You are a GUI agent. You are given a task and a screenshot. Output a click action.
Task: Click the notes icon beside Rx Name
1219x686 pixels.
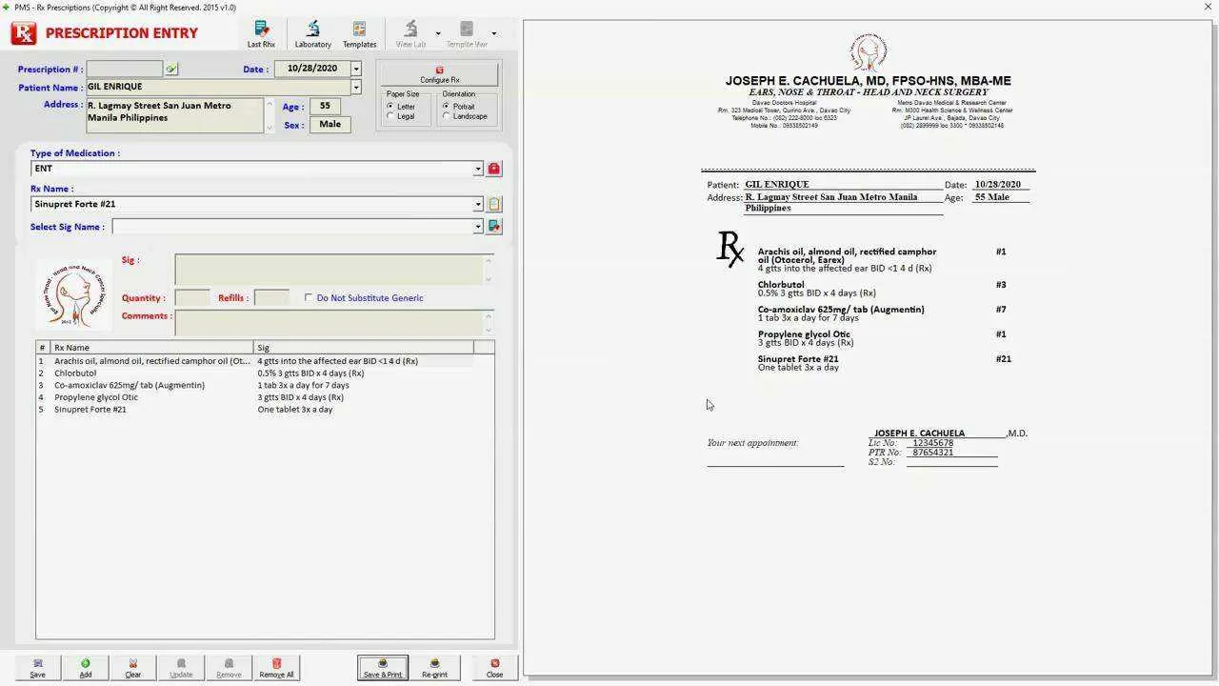point(493,204)
